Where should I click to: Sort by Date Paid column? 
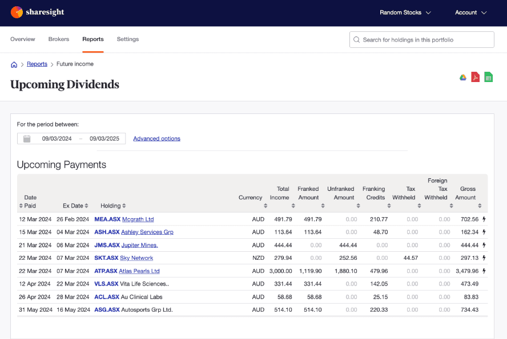pyautogui.click(x=21, y=206)
